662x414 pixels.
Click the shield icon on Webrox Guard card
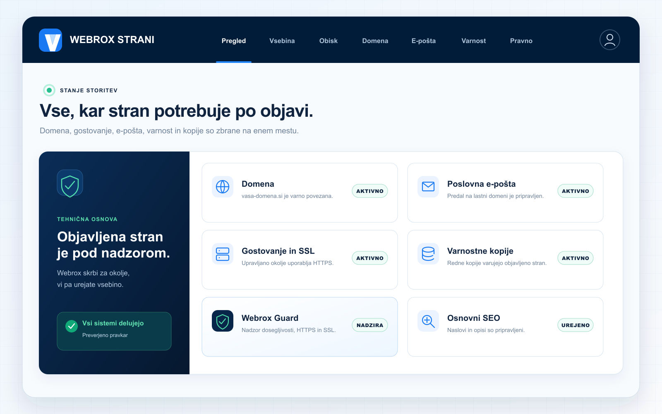coord(223,321)
